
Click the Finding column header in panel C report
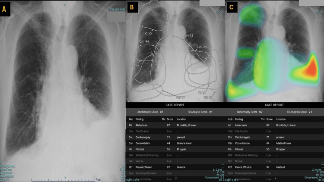coord(239,119)
